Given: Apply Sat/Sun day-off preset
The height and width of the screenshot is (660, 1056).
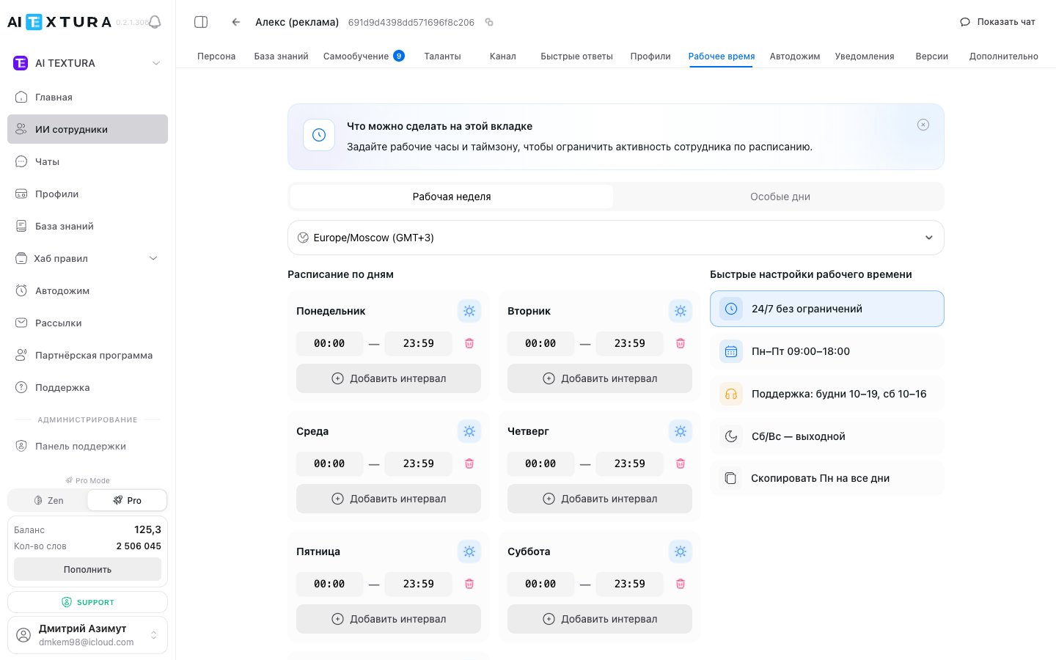Looking at the screenshot, I should [x=826, y=436].
